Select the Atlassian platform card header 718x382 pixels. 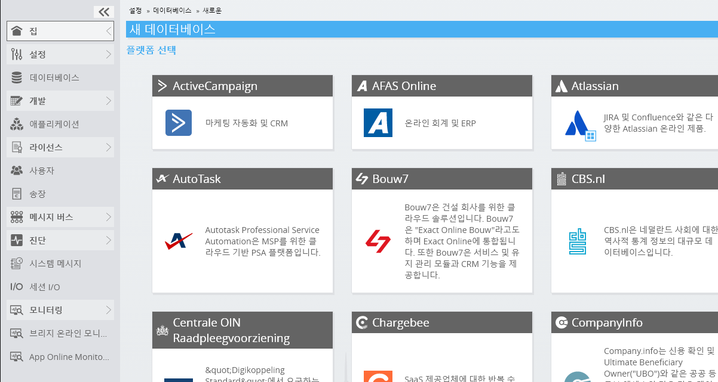pyautogui.click(x=634, y=86)
